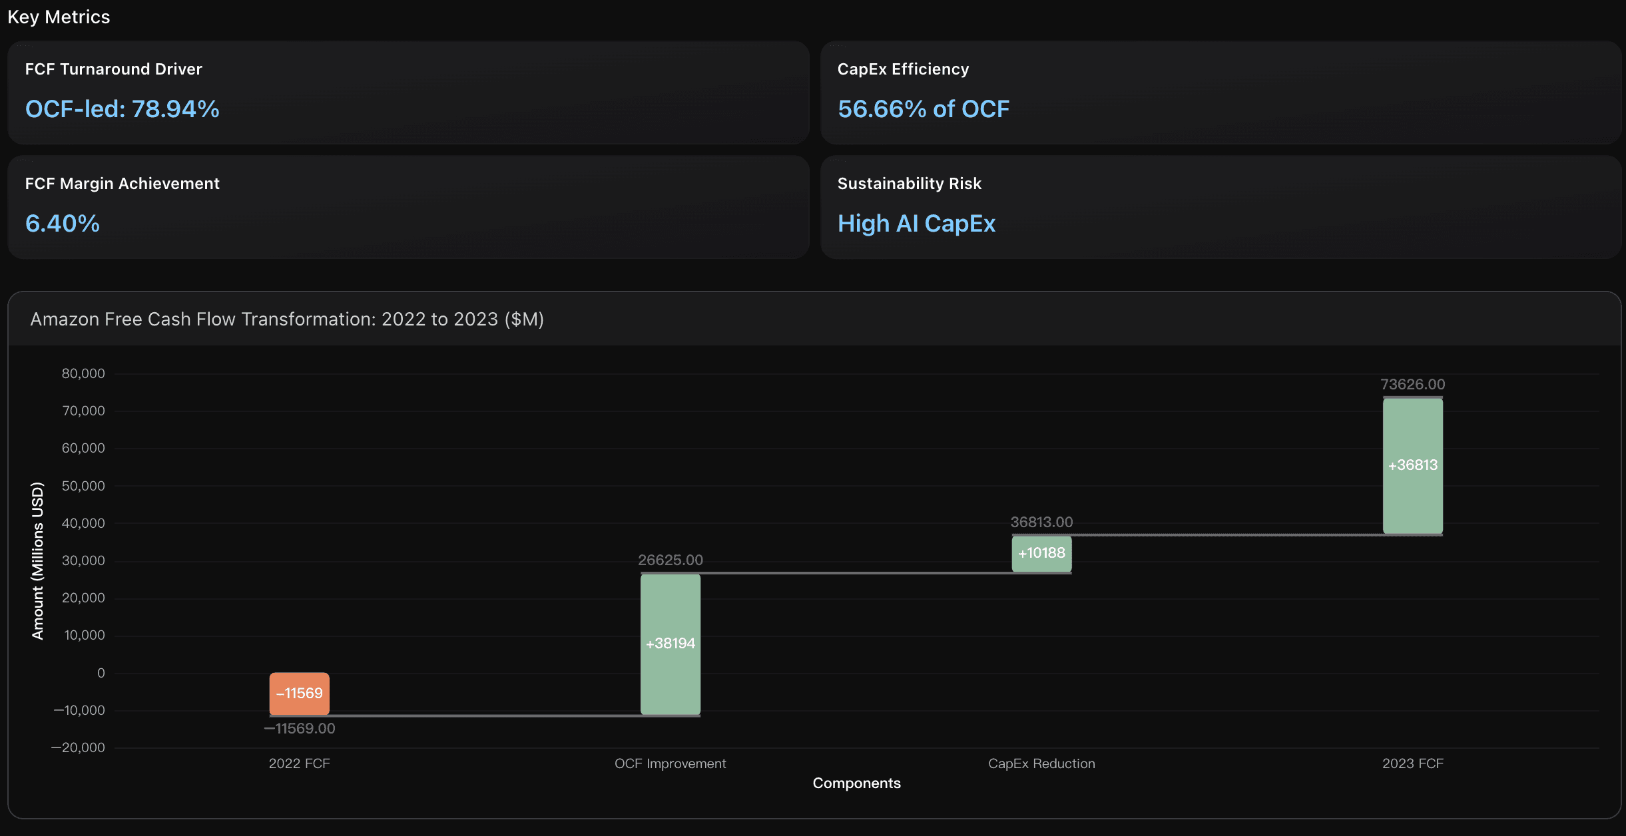Click the 40,000 y-axis tick label
The width and height of the screenshot is (1626, 836).
83,524
